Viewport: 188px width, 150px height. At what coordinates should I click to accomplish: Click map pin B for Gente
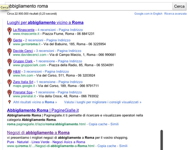pyautogui.click(x=9, y=41)
